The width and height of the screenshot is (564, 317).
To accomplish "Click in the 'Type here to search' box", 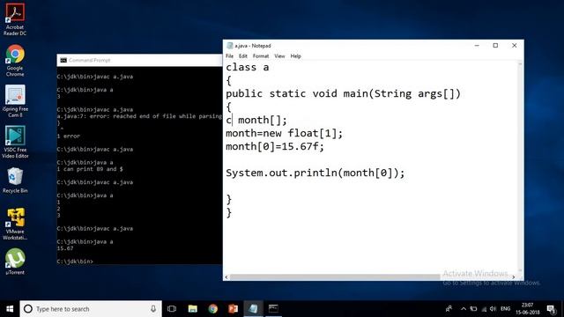I will pyautogui.click(x=91, y=309).
